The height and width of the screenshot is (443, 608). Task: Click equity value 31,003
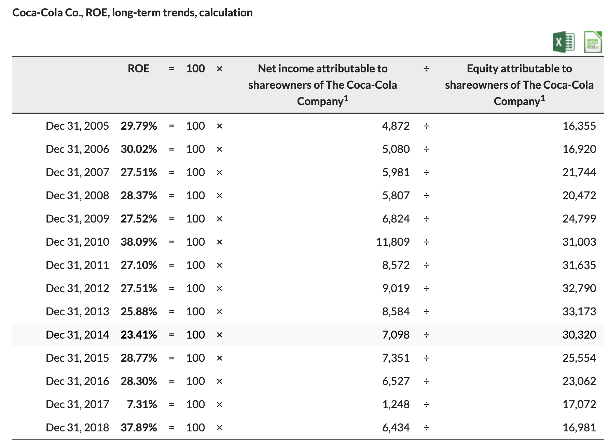tap(579, 242)
